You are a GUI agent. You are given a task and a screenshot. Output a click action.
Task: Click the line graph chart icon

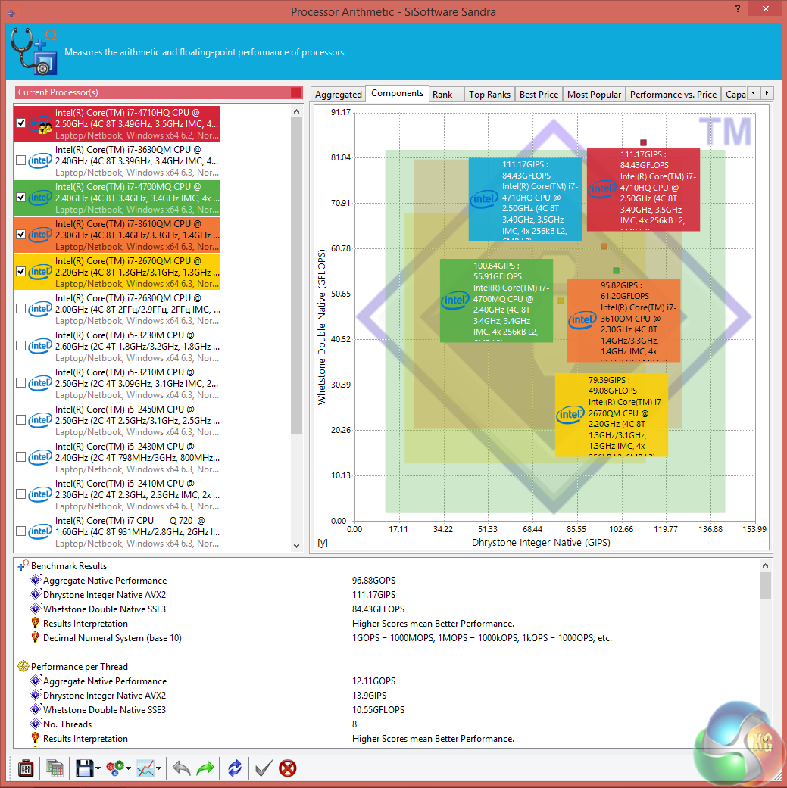(145, 768)
